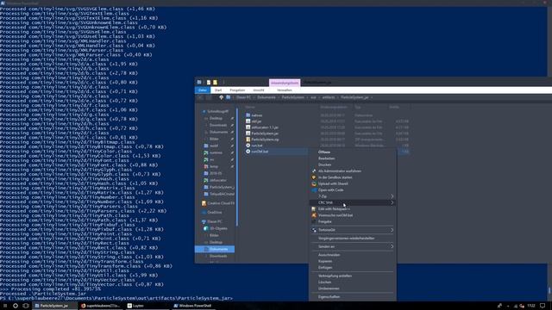The image size is (552, 310).
Task: Click 'Dieser PC' in address breadcrumb
Action: point(243,97)
